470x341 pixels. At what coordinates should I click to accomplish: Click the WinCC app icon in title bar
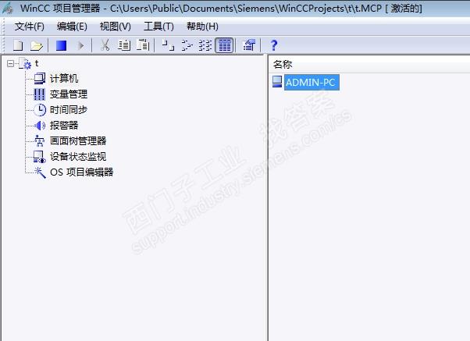pyautogui.click(x=8, y=8)
